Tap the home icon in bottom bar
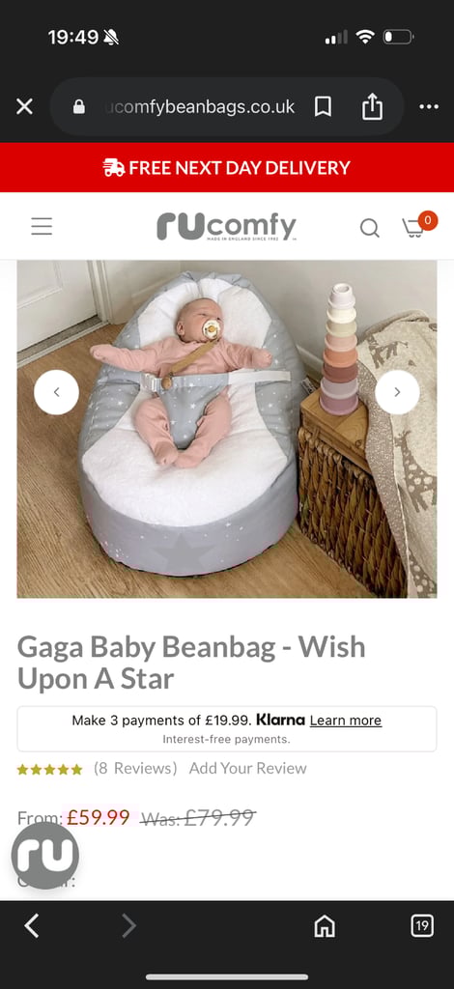Image resolution: width=454 pixels, height=989 pixels. (x=325, y=926)
